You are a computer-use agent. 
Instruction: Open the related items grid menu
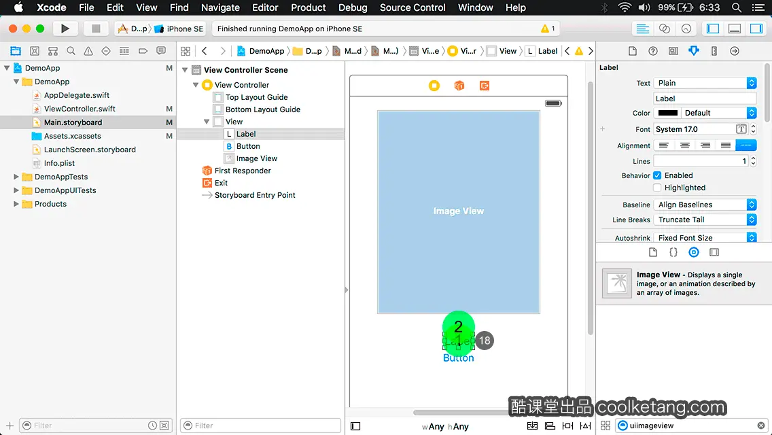(186, 51)
